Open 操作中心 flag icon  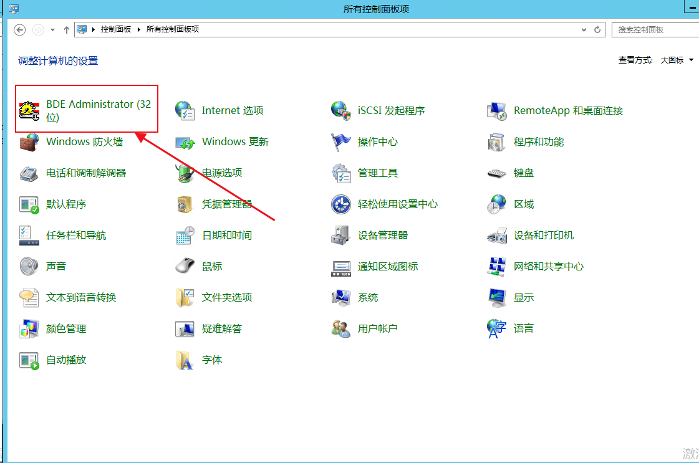[341, 141]
